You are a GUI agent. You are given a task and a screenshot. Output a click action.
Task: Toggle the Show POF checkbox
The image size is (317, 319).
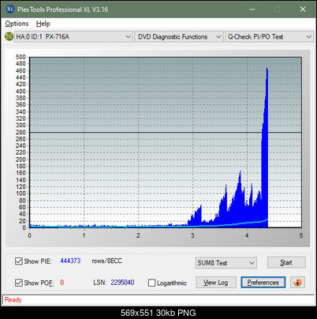pos(19,283)
